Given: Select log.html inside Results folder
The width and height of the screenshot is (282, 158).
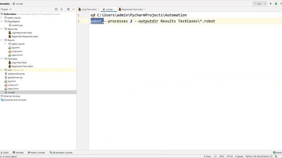Looking at the screenshot, I should (15, 48).
